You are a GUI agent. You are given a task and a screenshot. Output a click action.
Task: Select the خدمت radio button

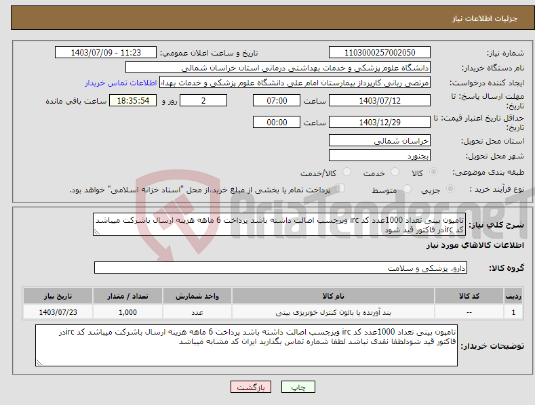(395, 172)
